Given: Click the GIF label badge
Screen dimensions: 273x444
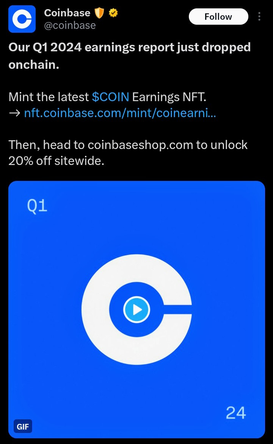Looking at the screenshot, I should pyautogui.click(x=23, y=426).
